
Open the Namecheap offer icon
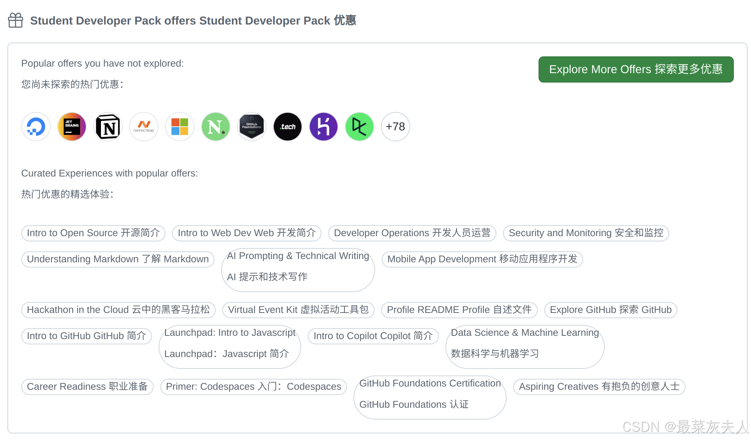coord(144,127)
